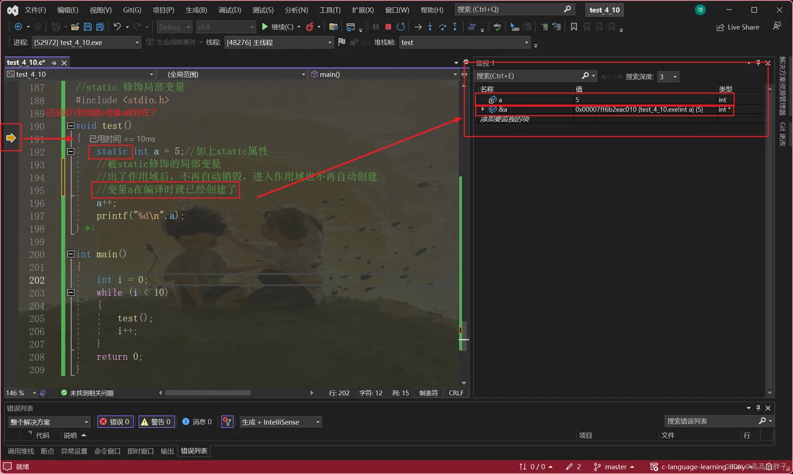Click the watch search box 搜索(Ctrl+E)
This screenshot has height=474, width=793.
click(536, 76)
